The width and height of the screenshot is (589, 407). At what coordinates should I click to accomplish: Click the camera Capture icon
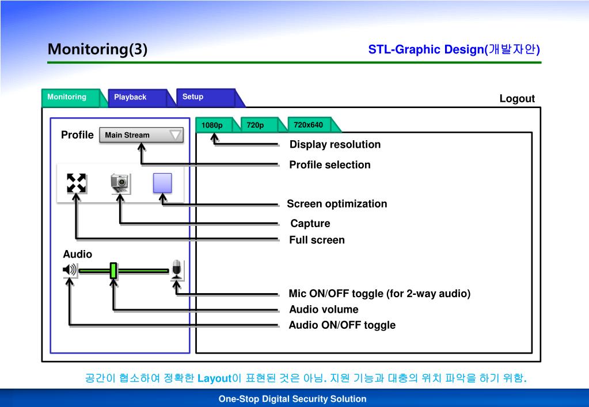coord(120,183)
